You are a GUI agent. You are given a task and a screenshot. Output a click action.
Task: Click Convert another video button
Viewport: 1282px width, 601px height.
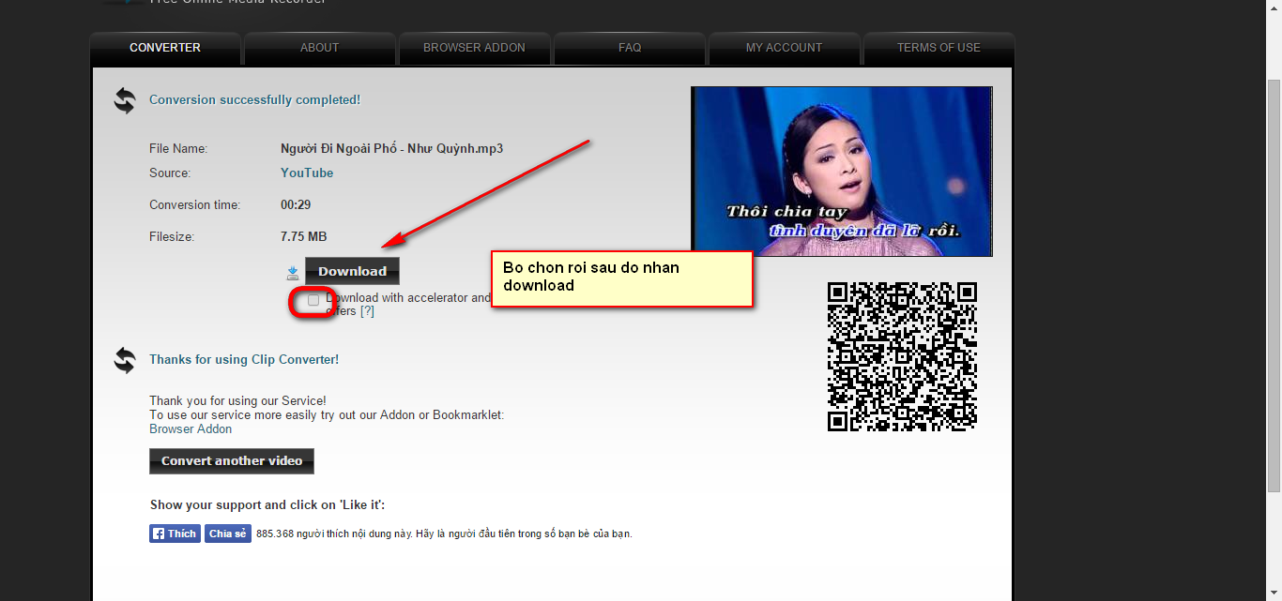pyautogui.click(x=232, y=461)
